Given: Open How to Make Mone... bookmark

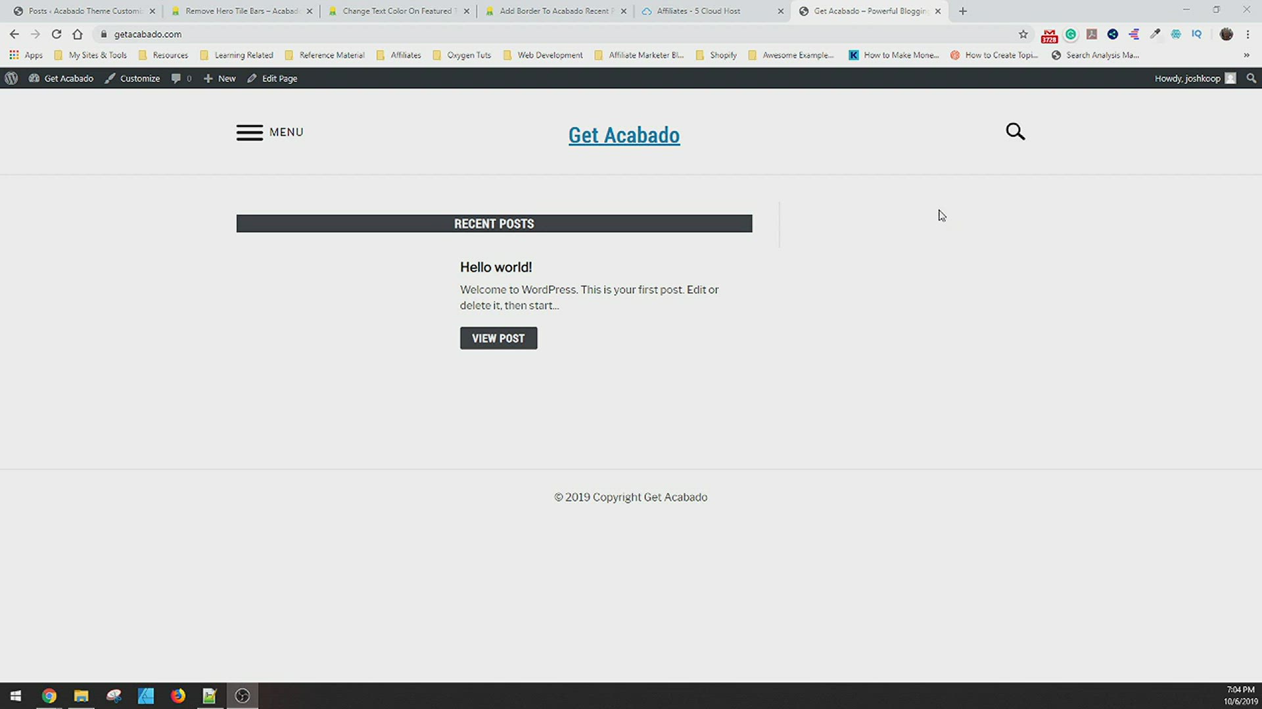Looking at the screenshot, I should (894, 55).
